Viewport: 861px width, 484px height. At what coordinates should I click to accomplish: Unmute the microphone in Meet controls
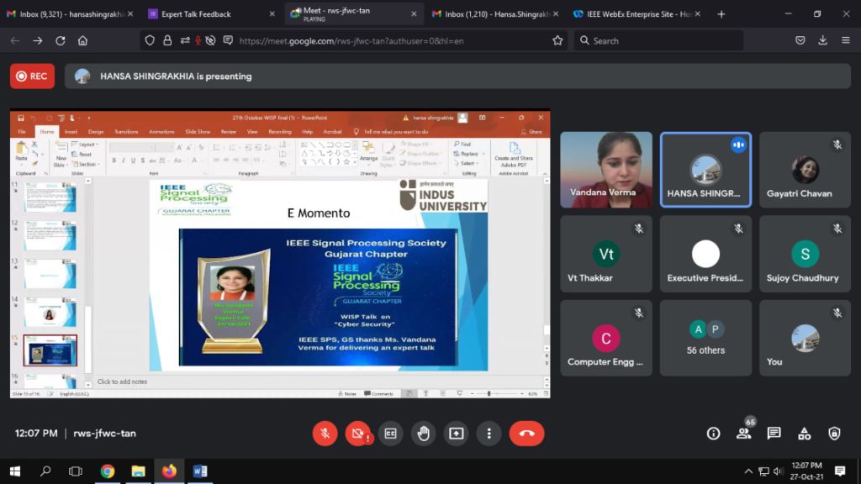coord(325,434)
